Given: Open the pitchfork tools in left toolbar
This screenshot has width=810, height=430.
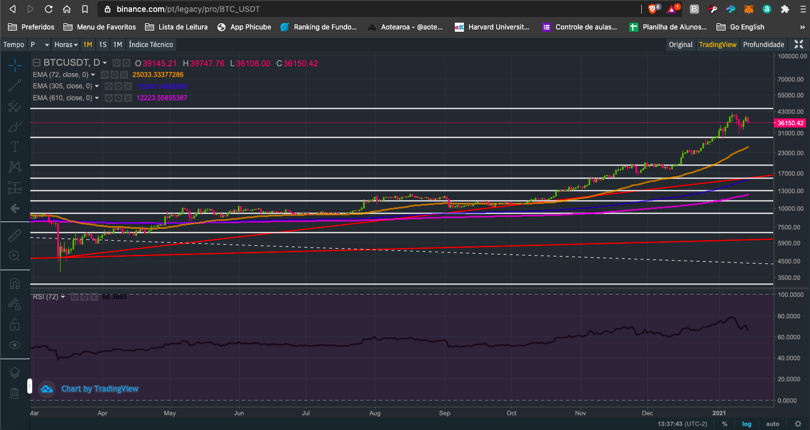Looking at the screenshot, I should pyautogui.click(x=15, y=106).
